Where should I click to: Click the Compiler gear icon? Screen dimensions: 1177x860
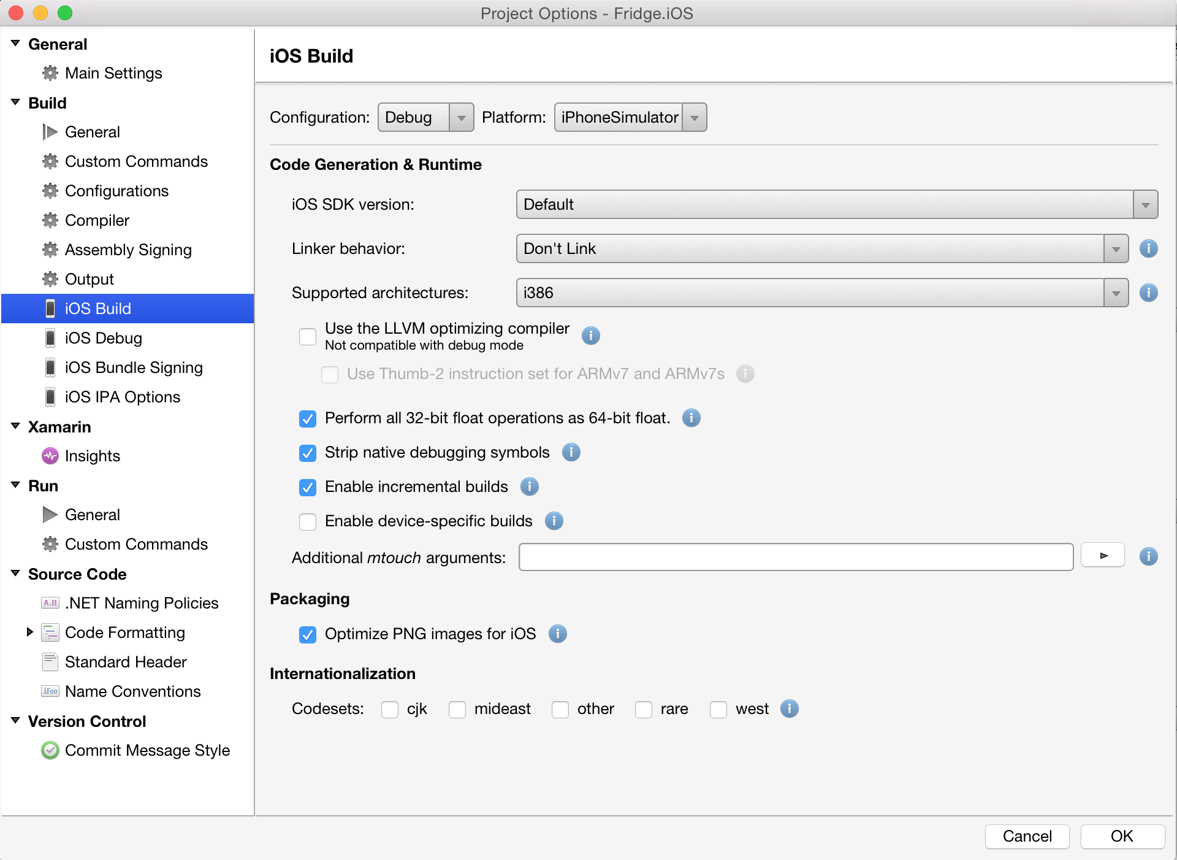[x=50, y=220]
